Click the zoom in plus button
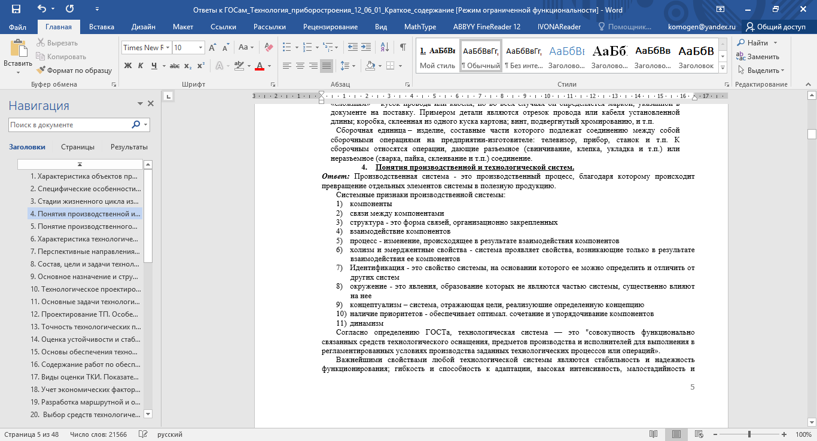Screen dimensions: 817x441 click(785, 434)
